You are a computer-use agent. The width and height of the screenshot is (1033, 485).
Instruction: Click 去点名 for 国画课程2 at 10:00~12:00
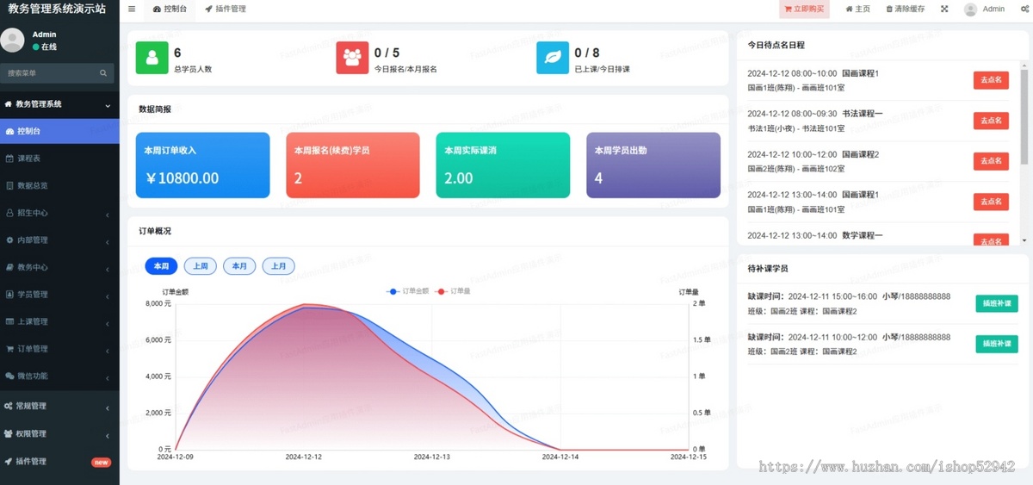click(991, 161)
